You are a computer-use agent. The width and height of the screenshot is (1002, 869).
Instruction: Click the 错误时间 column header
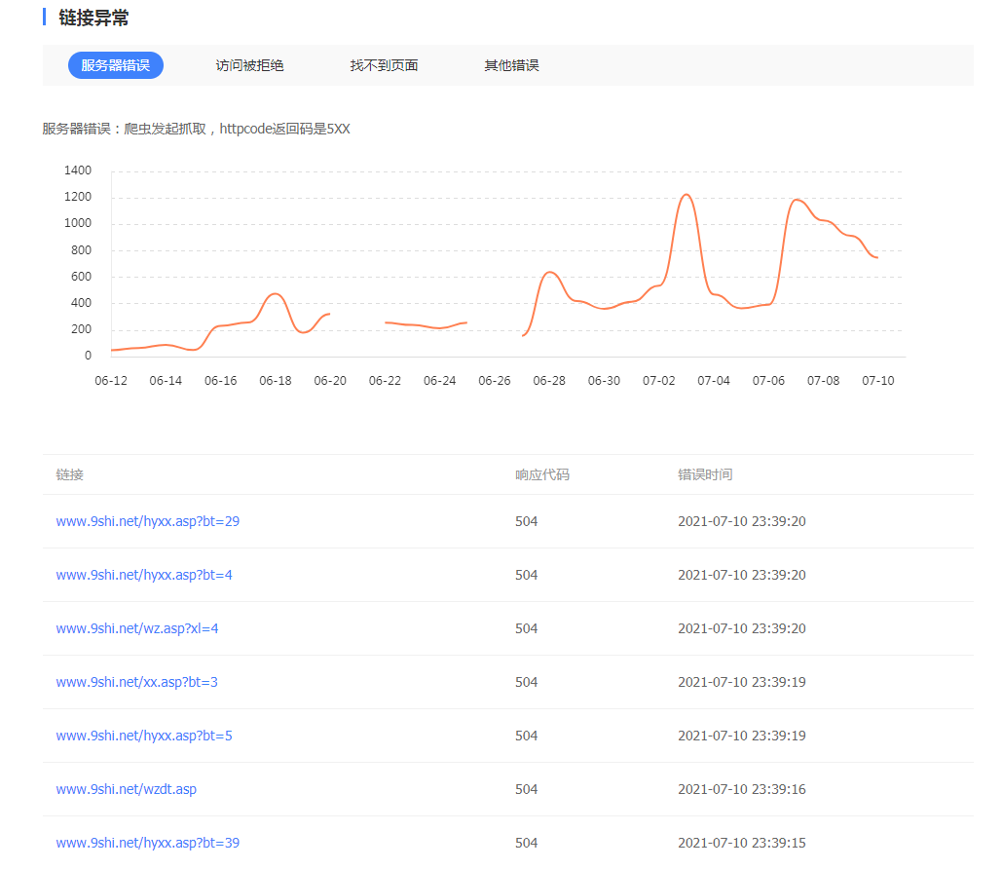point(705,474)
